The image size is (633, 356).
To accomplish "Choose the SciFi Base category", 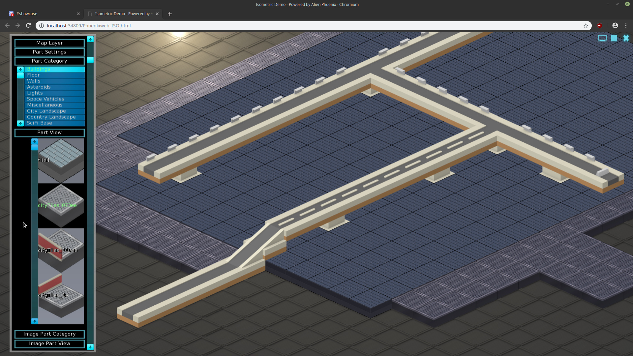I will click(54, 123).
